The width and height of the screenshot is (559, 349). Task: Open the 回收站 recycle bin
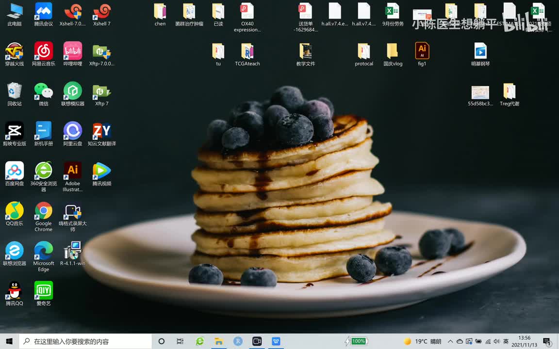14,95
